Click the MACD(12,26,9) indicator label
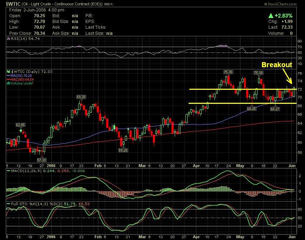 click(26, 171)
